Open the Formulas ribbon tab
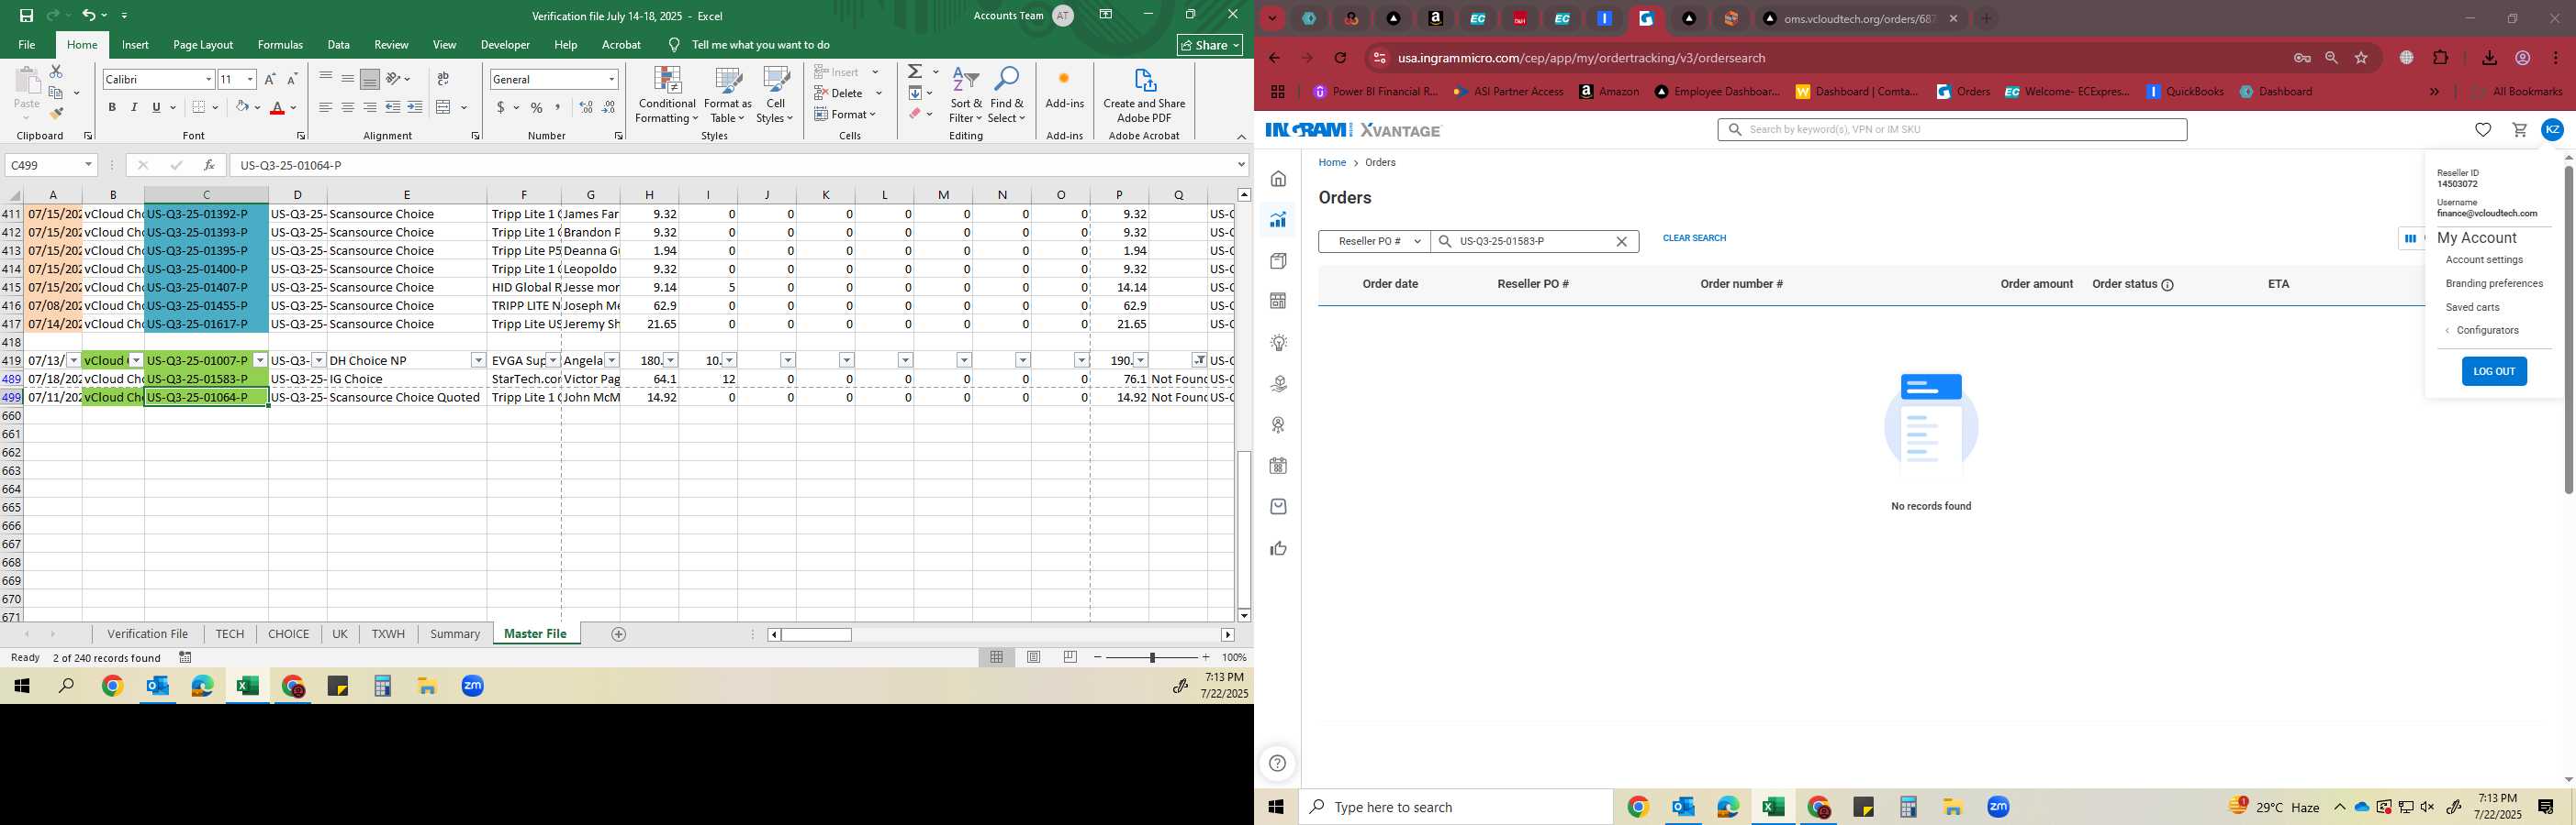Viewport: 2576px width, 825px height. [x=280, y=45]
